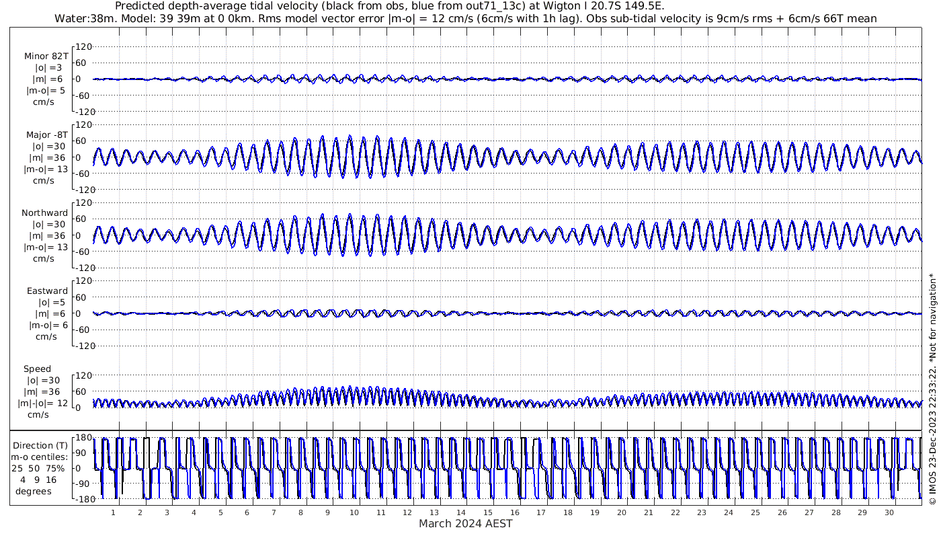Click day 13 on the date axis
The width and height of the screenshot is (941, 538).
(x=434, y=512)
